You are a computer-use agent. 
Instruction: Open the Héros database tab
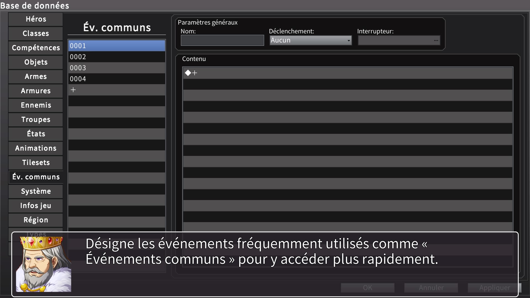click(36, 19)
